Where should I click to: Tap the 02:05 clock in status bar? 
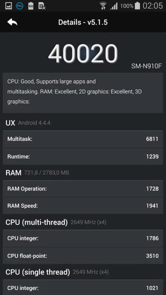(x=153, y=6)
